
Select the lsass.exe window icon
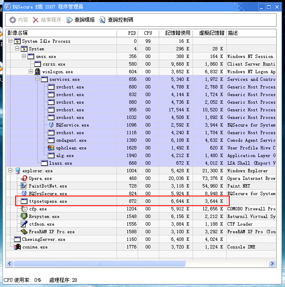44,163
